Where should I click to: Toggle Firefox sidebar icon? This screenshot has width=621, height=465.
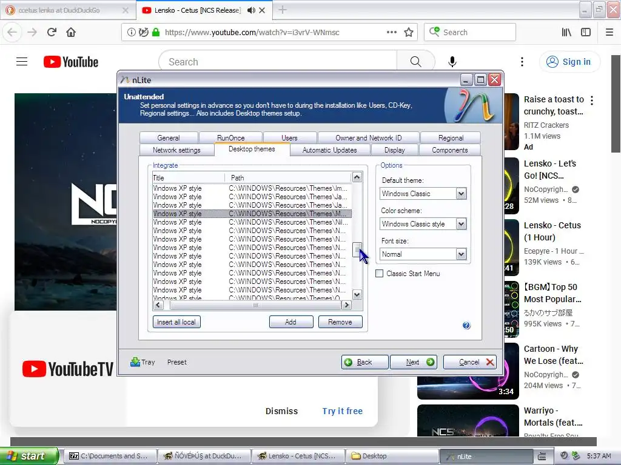(586, 32)
